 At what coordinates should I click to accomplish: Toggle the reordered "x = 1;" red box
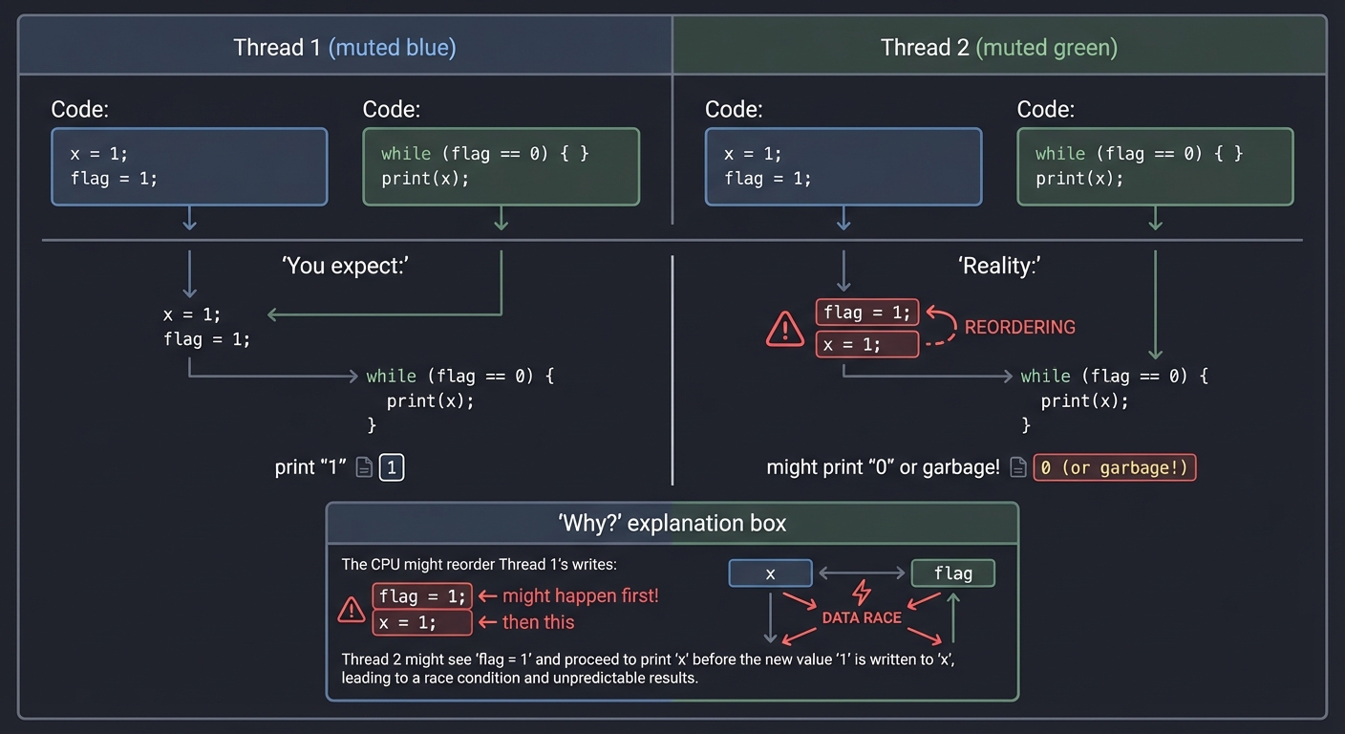point(866,344)
